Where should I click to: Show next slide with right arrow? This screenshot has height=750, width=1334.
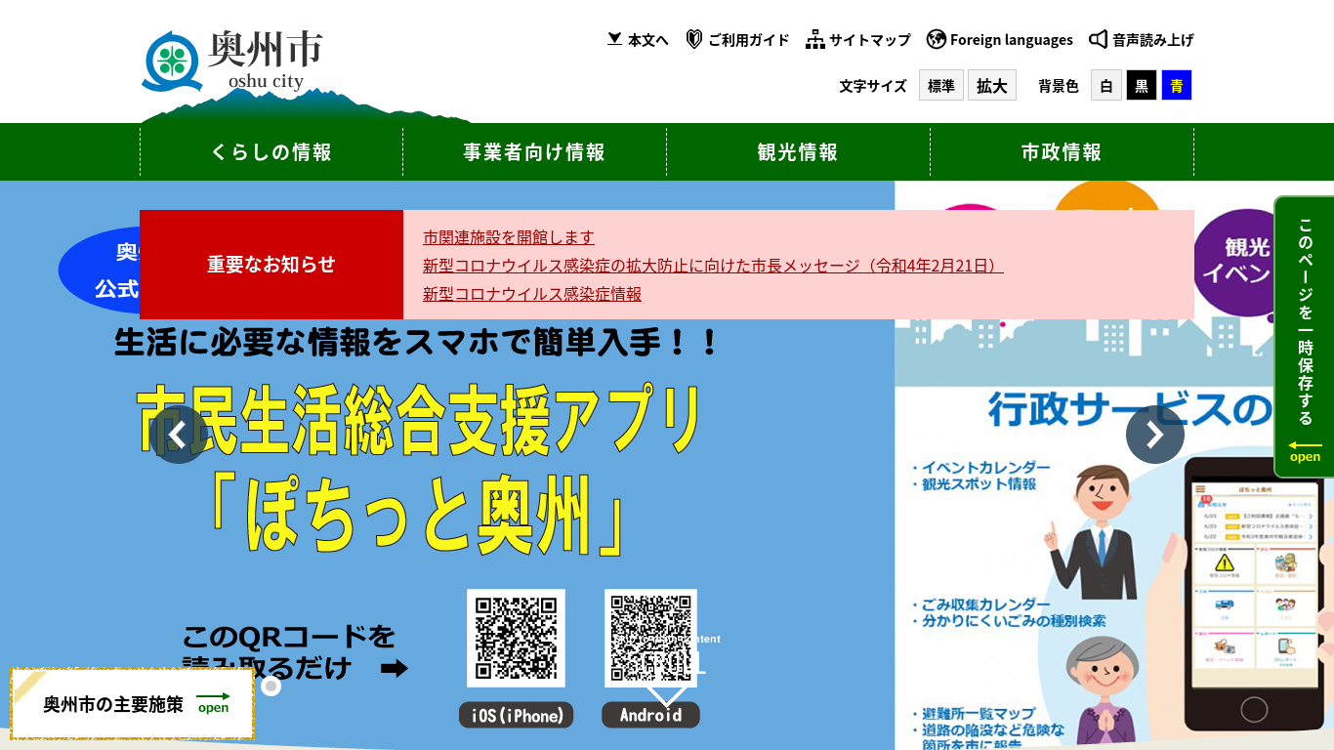click(x=1155, y=435)
